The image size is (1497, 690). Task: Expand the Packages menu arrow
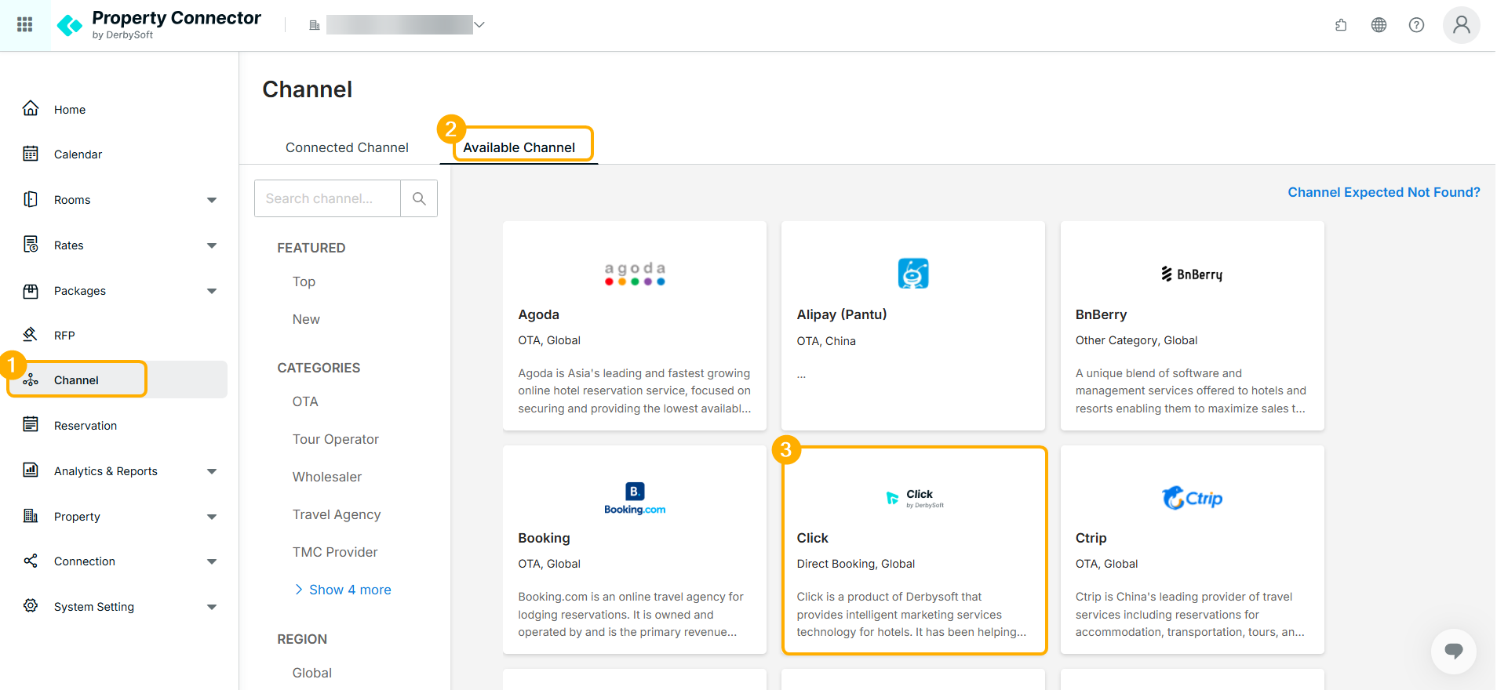tap(212, 291)
